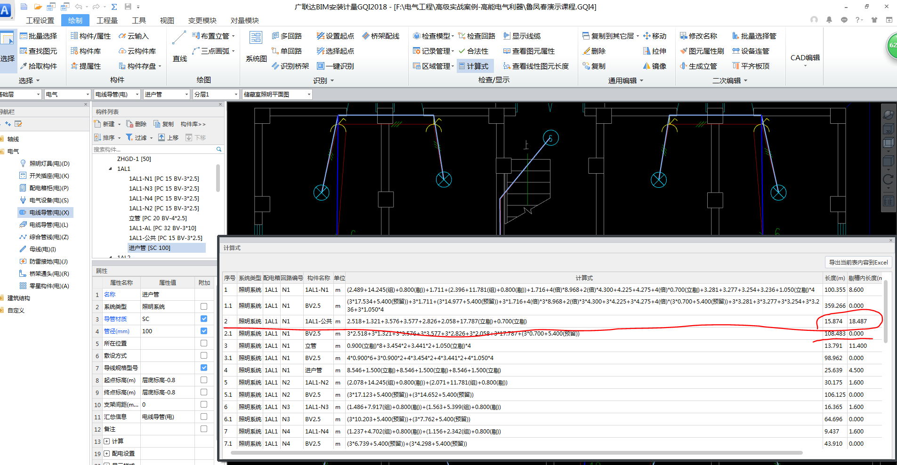Click the 设备连管 equipment pipe tool
The image size is (897, 465).
click(751, 51)
